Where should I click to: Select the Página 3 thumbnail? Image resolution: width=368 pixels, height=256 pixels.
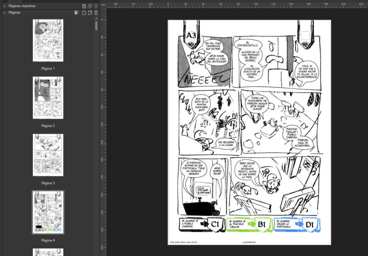48,155
